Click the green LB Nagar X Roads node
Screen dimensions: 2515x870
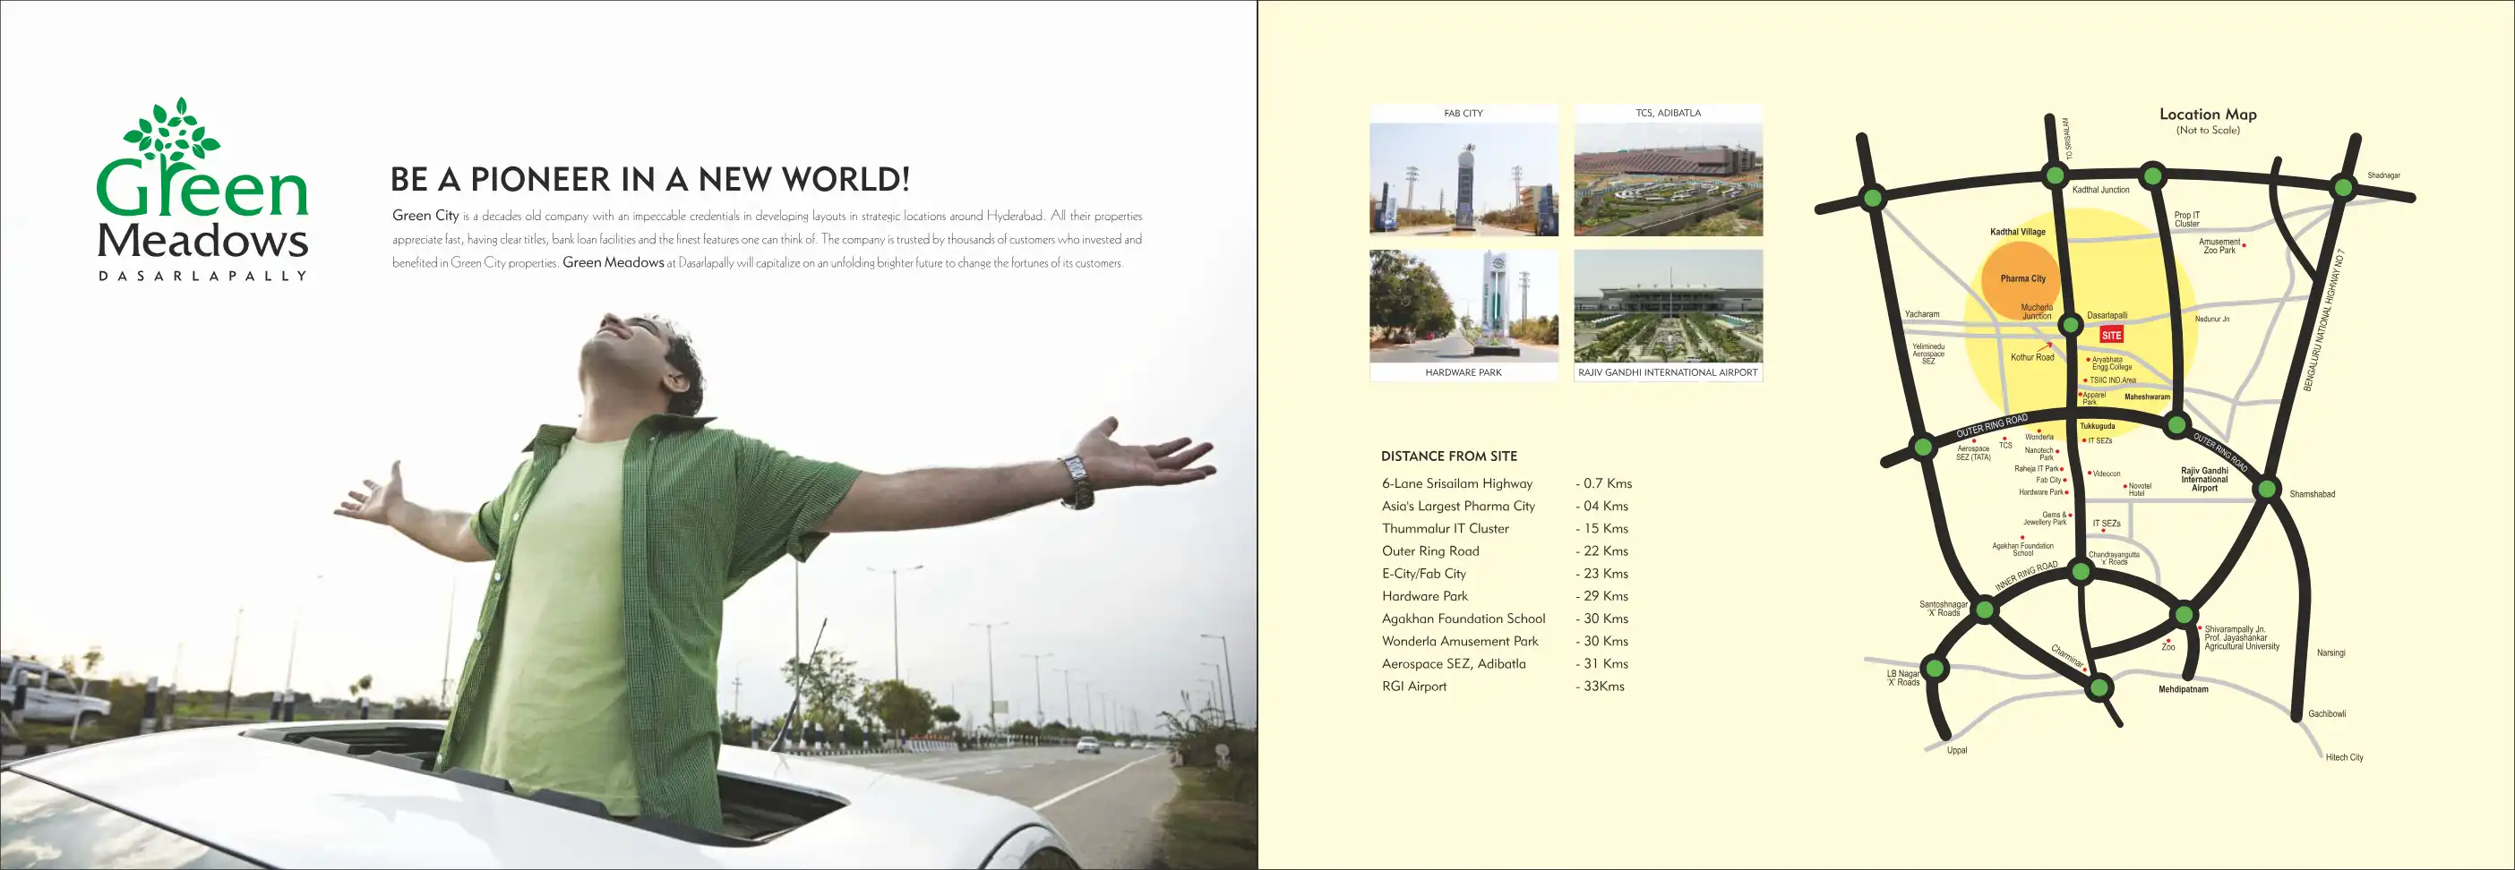[x=1936, y=670]
